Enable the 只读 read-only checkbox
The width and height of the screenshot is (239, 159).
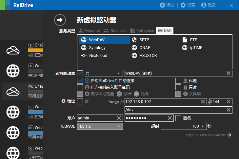coord(178,87)
